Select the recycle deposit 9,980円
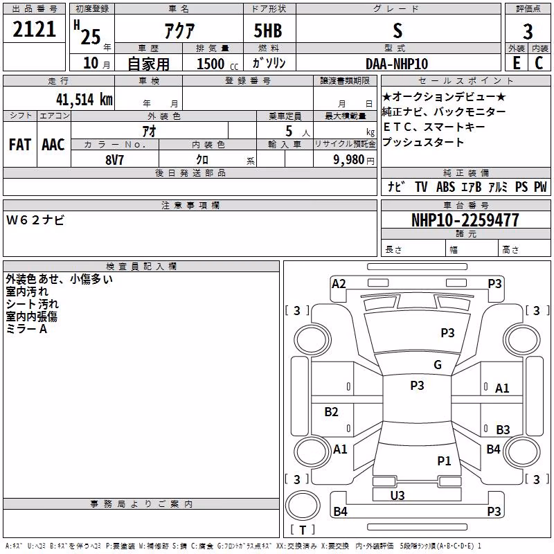 [354, 160]
